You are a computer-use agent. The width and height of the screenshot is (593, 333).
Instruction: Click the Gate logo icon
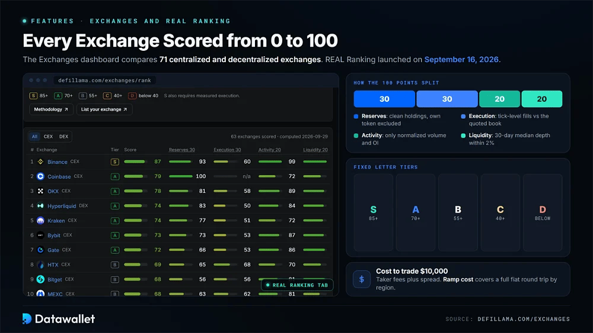pos(40,250)
